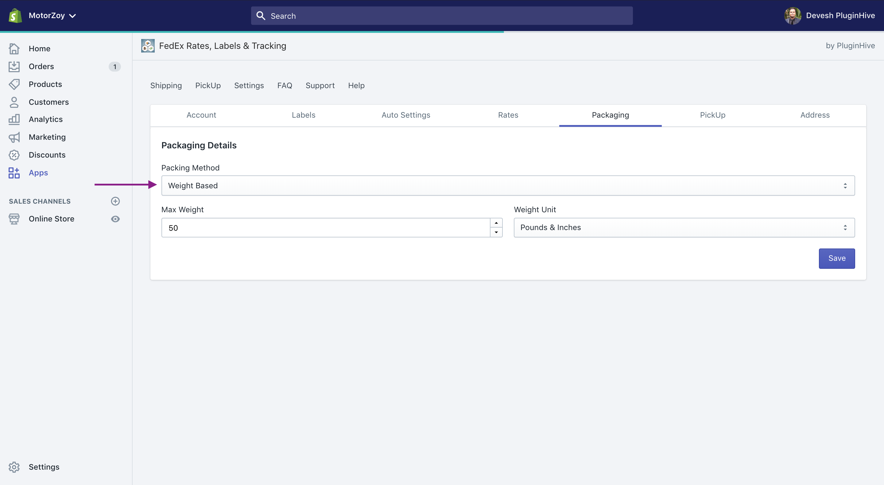Open Settings at sidebar bottom
The height and width of the screenshot is (485, 884).
tap(44, 467)
